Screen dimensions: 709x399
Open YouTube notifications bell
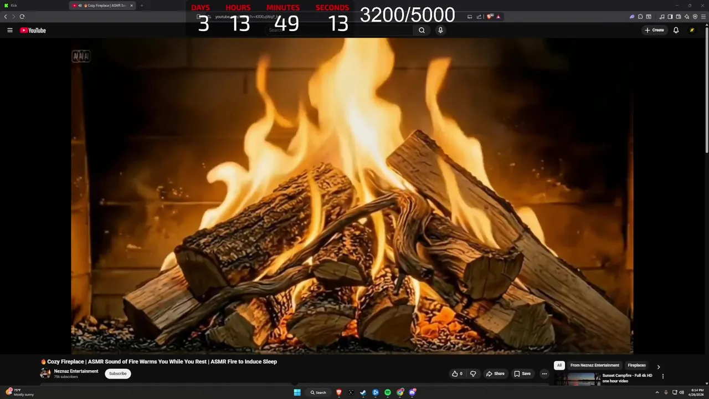point(676,30)
